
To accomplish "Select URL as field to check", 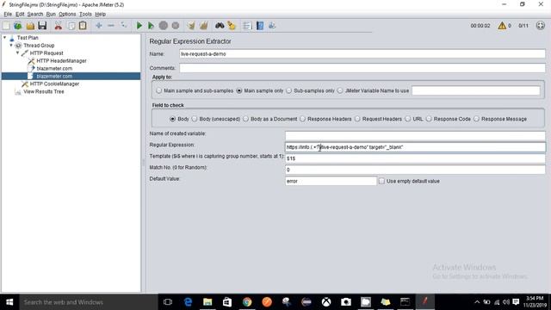I will click(408, 119).
